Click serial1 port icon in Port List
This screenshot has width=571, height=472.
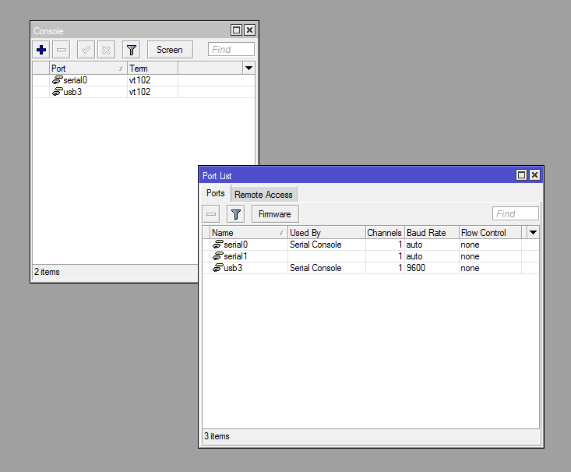(x=218, y=255)
